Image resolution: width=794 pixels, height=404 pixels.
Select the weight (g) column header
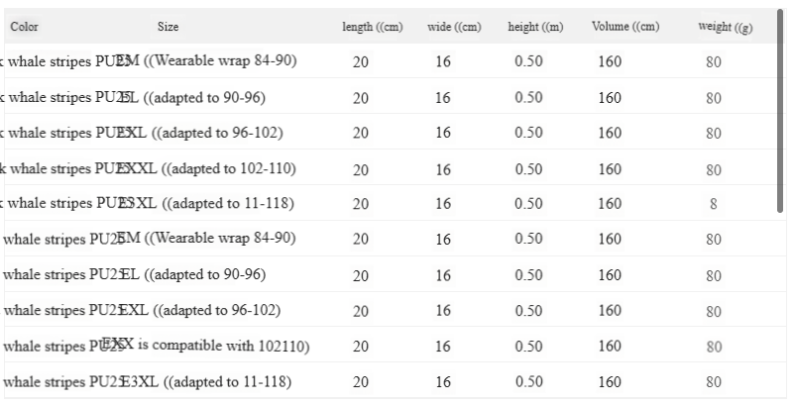[725, 27]
